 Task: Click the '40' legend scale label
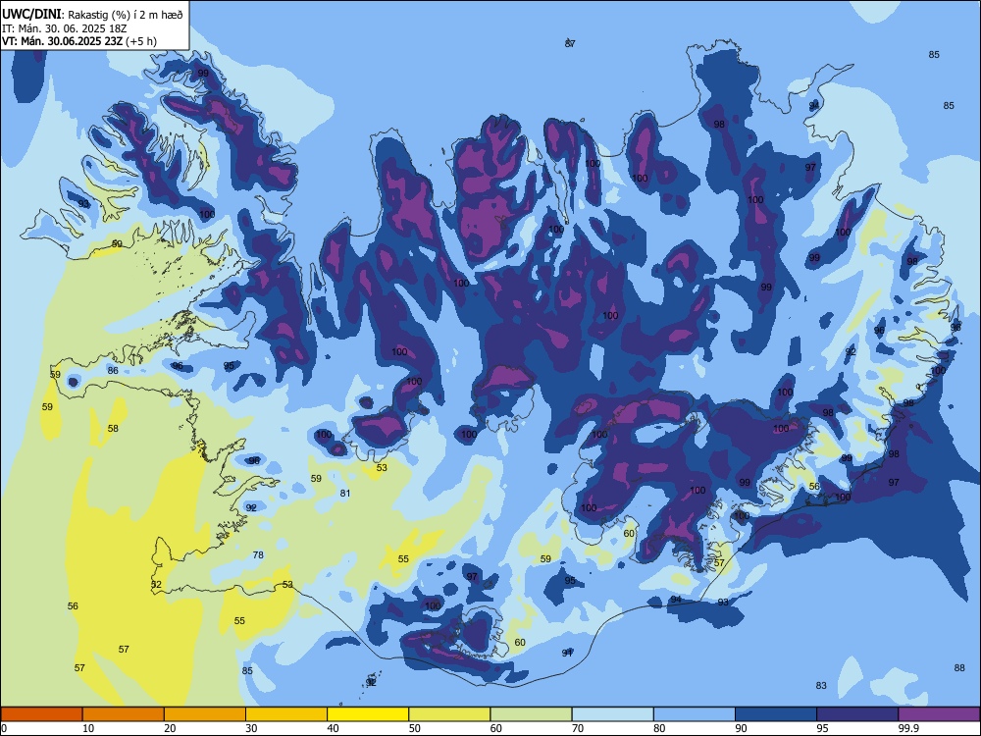tap(333, 728)
